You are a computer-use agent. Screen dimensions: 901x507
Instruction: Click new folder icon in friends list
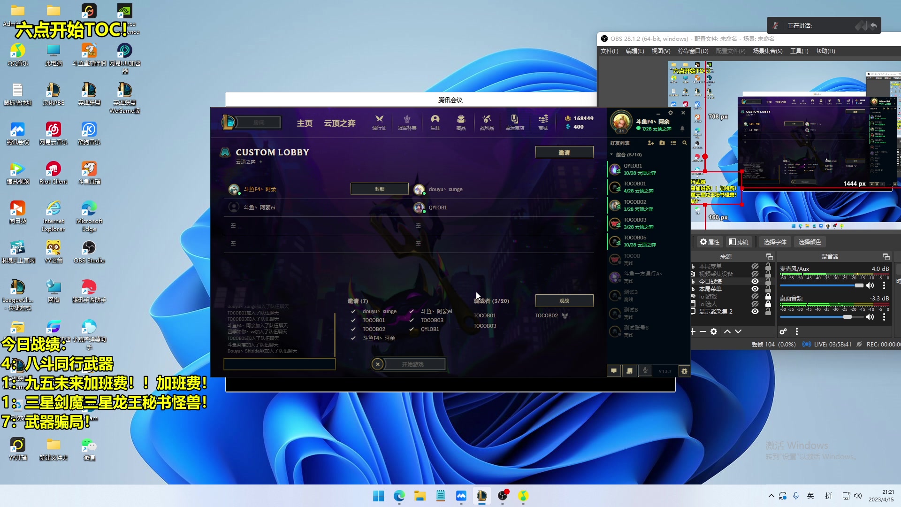(662, 143)
